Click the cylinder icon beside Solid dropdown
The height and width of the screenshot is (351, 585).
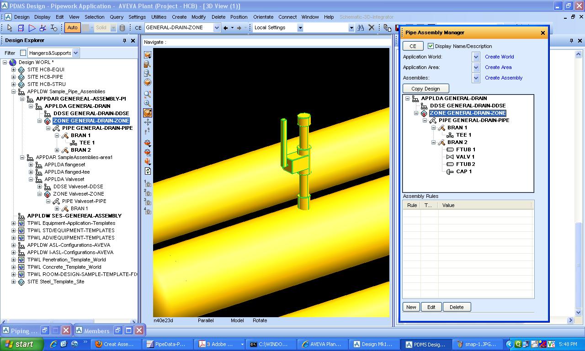point(122,28)
